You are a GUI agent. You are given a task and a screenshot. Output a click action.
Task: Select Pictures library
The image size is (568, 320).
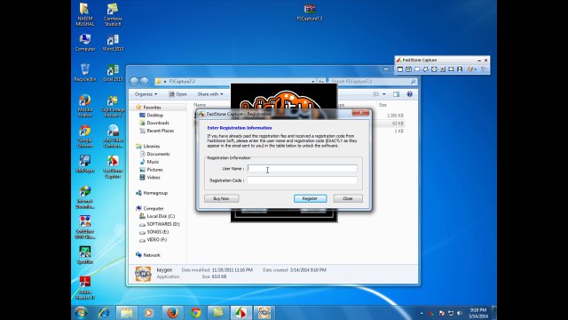[154, 170]
